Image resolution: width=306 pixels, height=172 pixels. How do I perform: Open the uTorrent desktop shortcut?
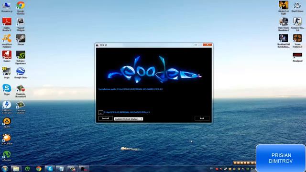(x=7, y=156)
